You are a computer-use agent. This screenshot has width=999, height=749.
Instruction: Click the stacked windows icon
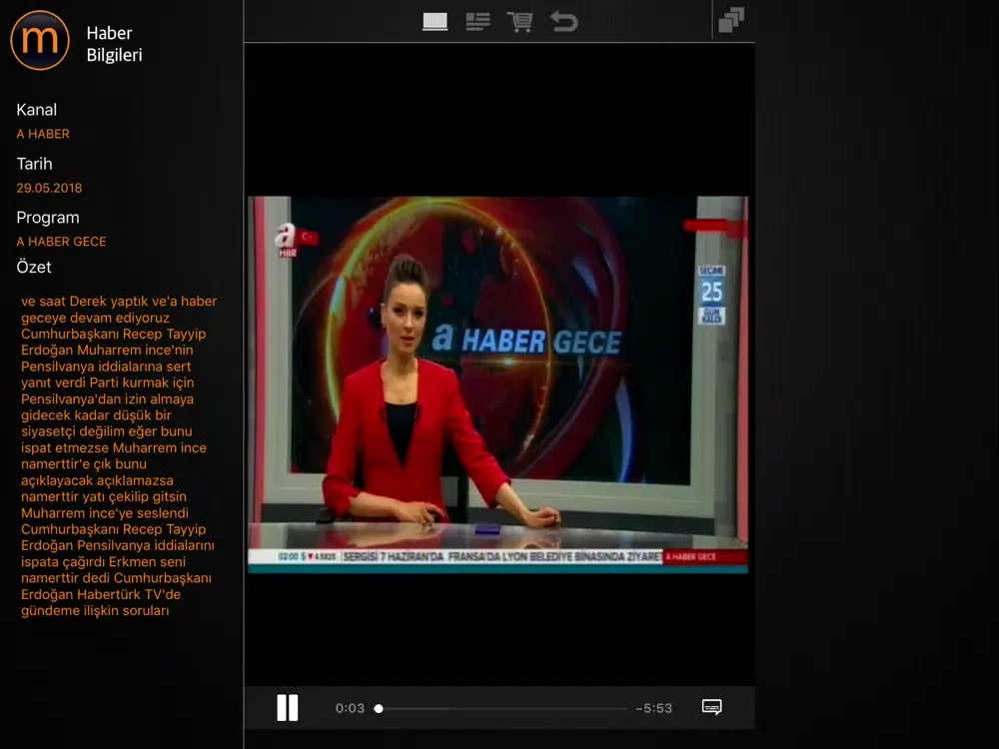click(x=731, y=20)
